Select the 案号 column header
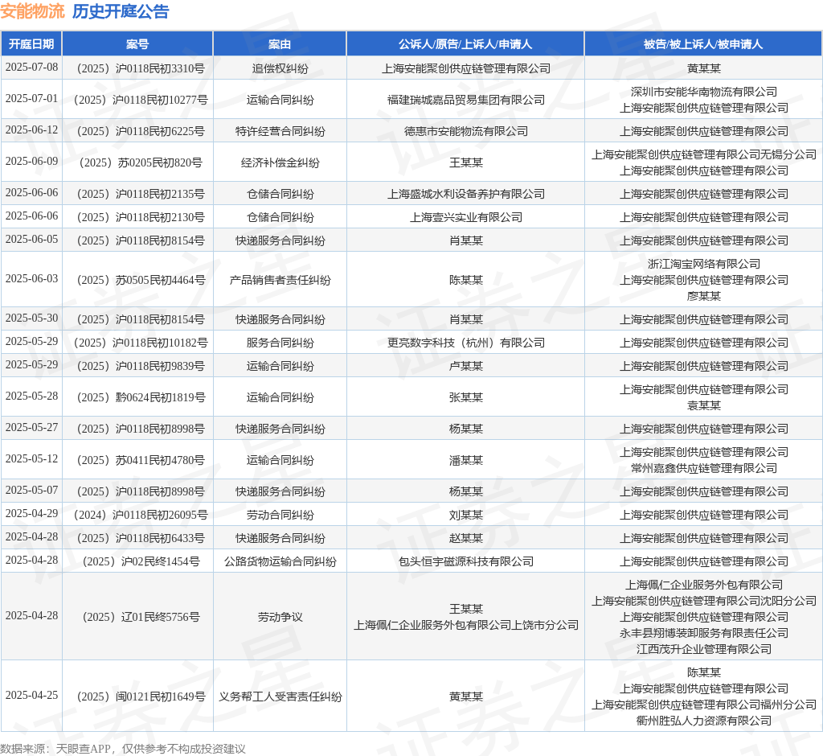Screen dimensions: 823x756 click(137, 43)
